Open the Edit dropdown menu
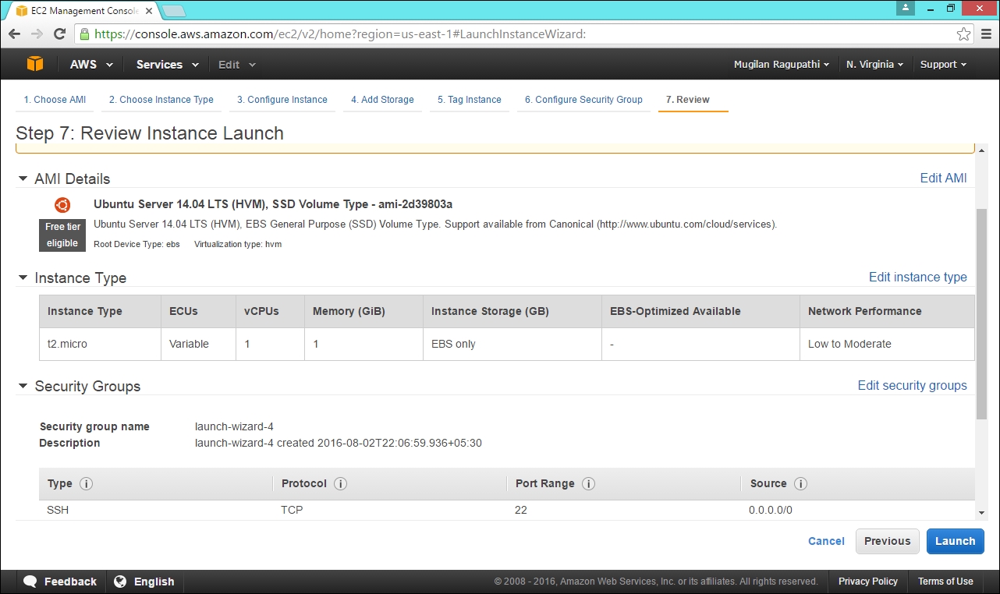The height and width of the screenshot is (594, 1000). (236, 65)
